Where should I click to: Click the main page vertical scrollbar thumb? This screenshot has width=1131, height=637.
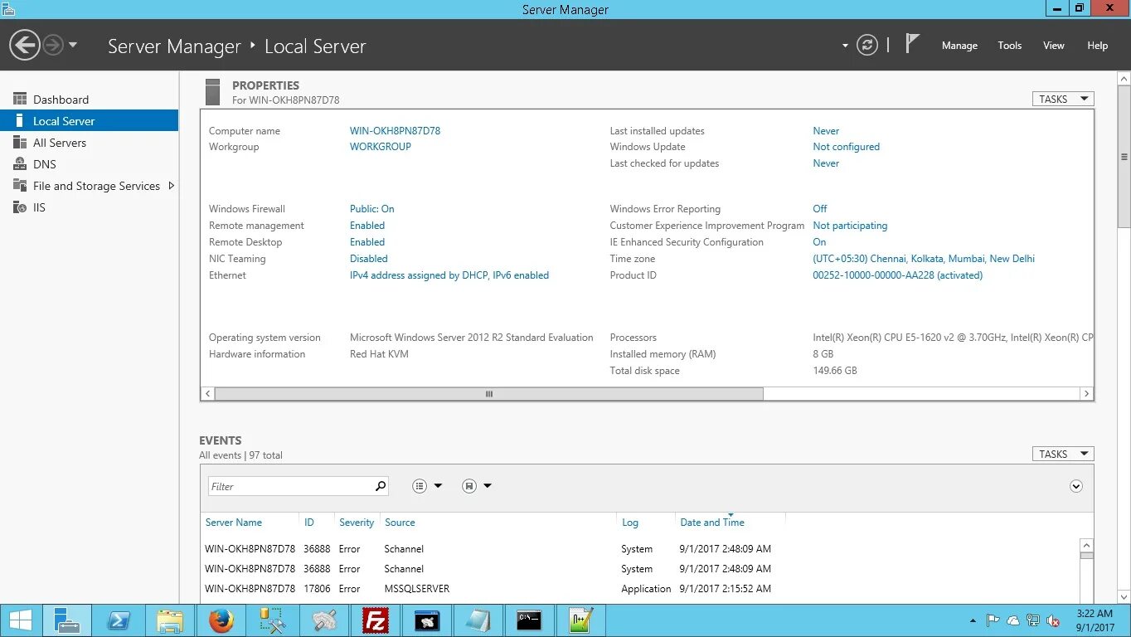coord(1124,158)
